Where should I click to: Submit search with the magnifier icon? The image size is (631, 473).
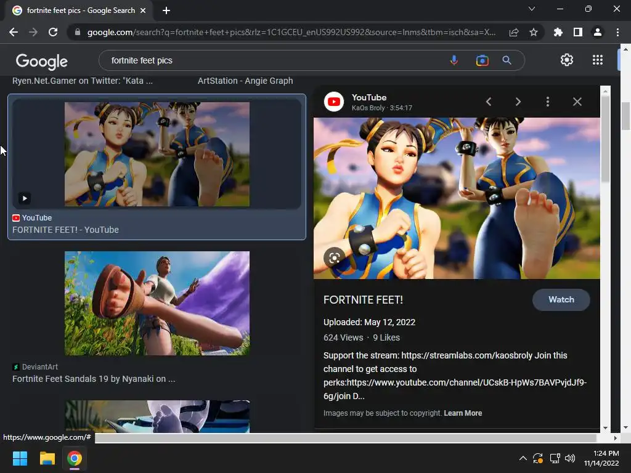507,60
